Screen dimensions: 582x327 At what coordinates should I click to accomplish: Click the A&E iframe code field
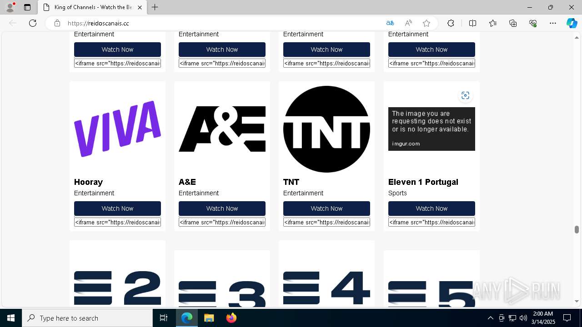[222, 222]
